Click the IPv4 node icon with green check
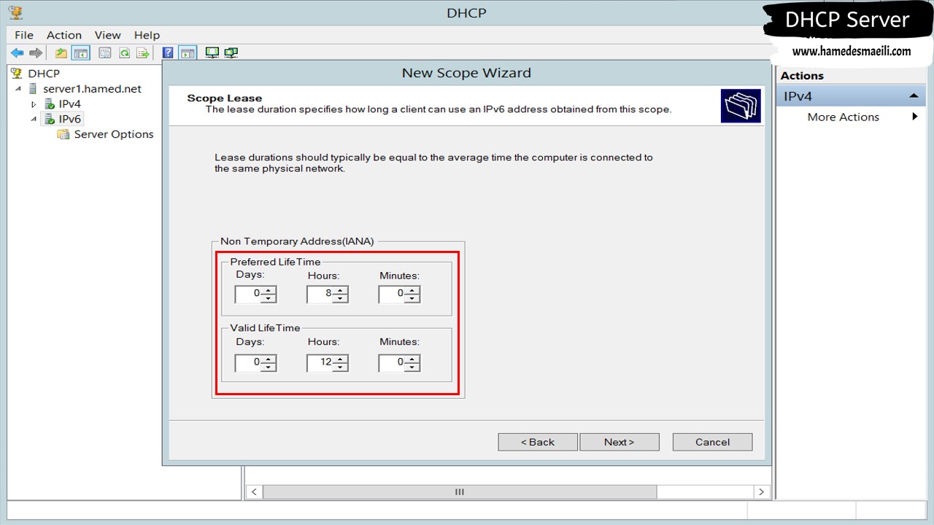 (x=49, y=104)
